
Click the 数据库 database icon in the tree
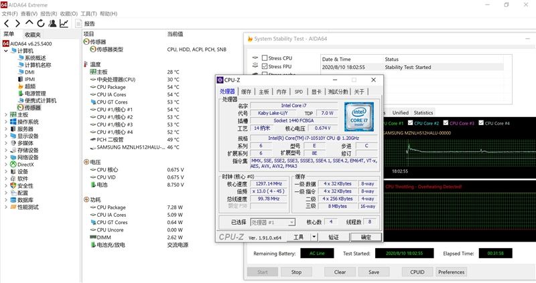point(13,199)
